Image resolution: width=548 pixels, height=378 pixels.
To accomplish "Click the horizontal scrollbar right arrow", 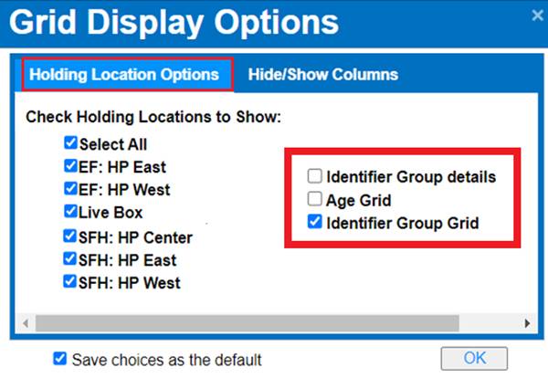I will coord(526,323).
